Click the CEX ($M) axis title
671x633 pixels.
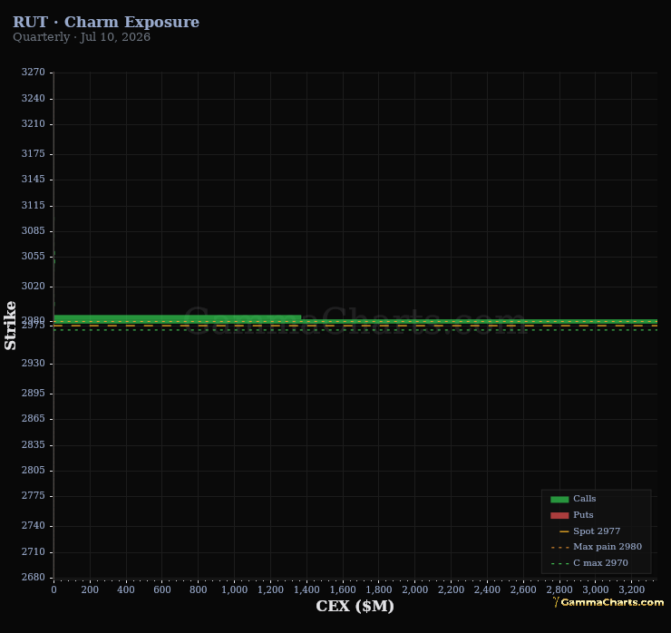[x=355, y=606]
